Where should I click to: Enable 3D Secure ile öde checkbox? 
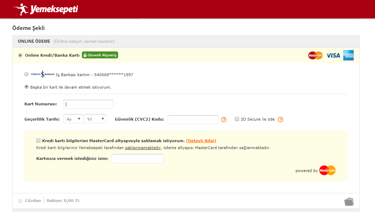coord(237,119)
